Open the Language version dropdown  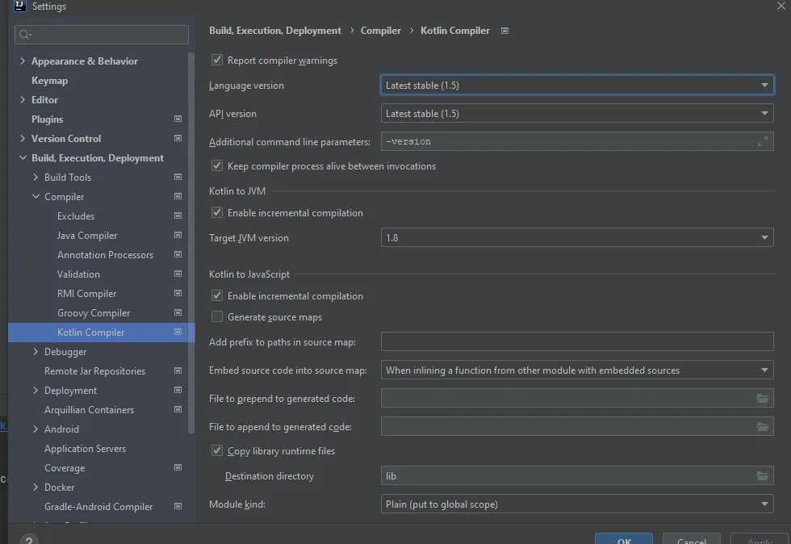576,86
